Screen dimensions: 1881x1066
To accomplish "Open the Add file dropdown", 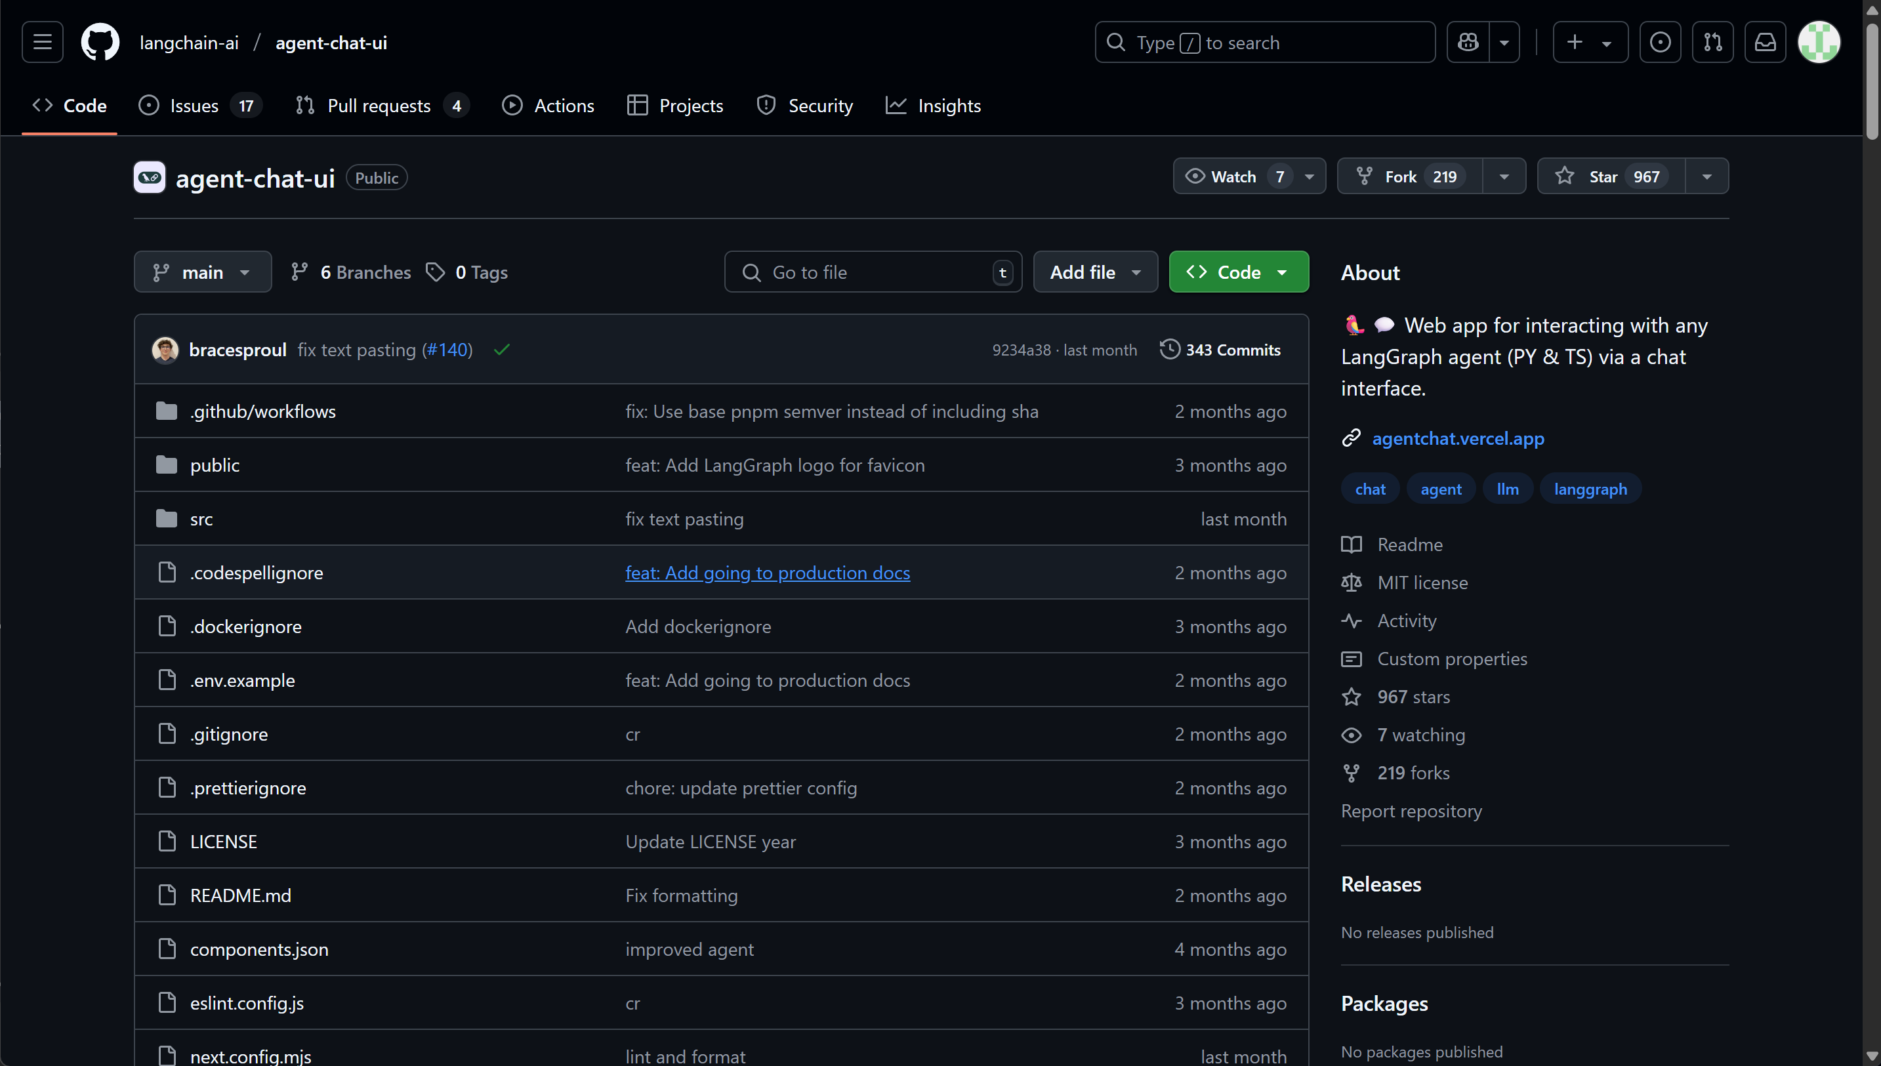I will 1096,272.
